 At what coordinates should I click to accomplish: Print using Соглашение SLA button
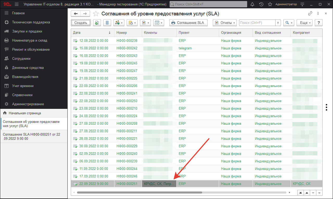click(x=188, y=23)
